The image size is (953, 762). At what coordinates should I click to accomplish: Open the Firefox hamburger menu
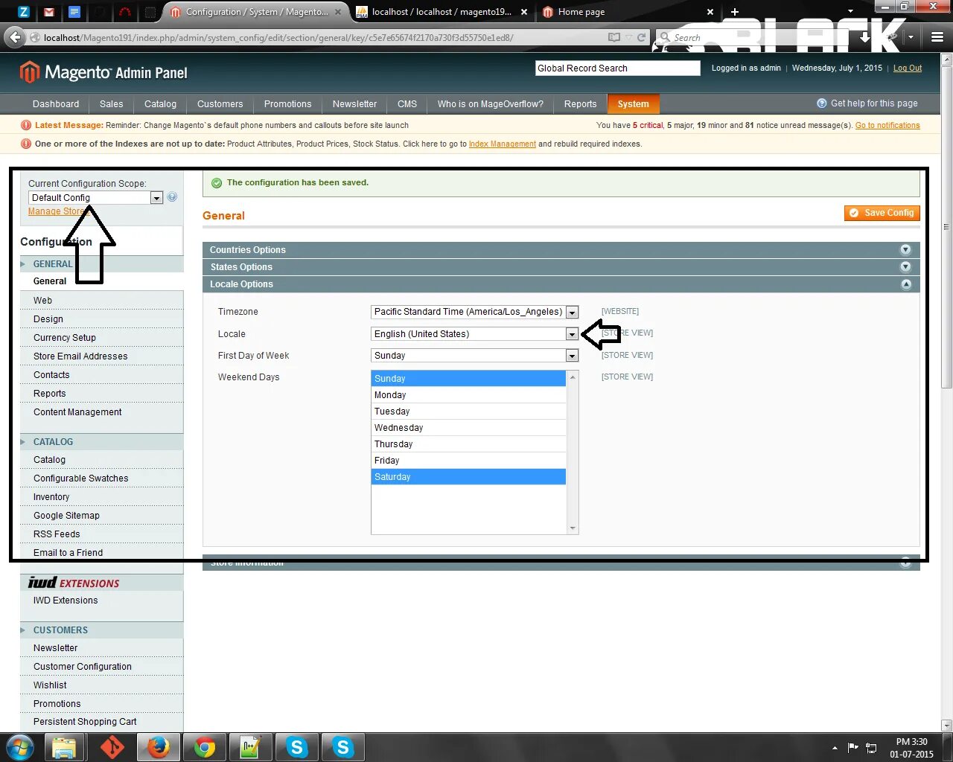[937, 36]
